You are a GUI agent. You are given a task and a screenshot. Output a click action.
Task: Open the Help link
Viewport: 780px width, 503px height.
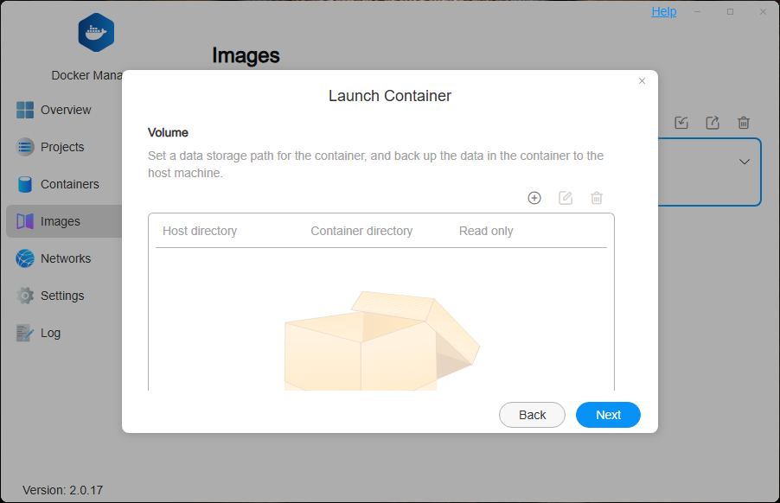pyautogui.click(x=663, y=11)
